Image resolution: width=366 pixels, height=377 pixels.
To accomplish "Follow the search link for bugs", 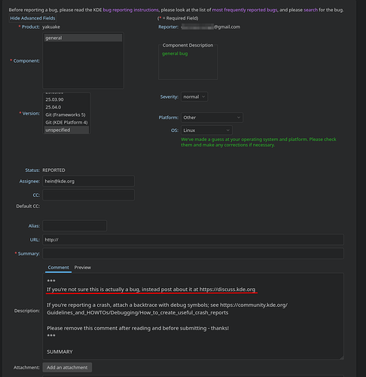I will point(310,10).
